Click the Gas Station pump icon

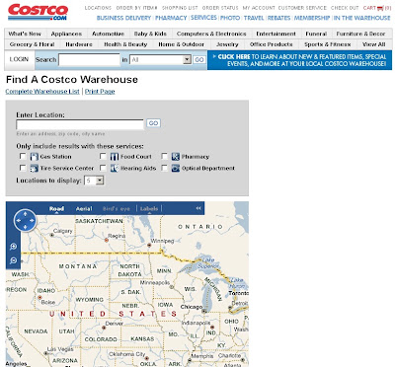pos(35,157)
